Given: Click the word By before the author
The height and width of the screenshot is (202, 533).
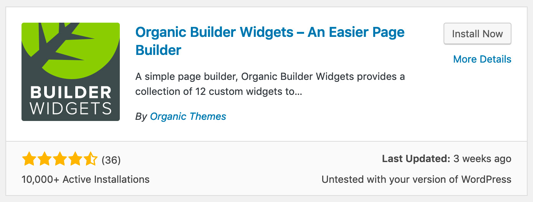Looking at the screenshot, I should 141,116.
